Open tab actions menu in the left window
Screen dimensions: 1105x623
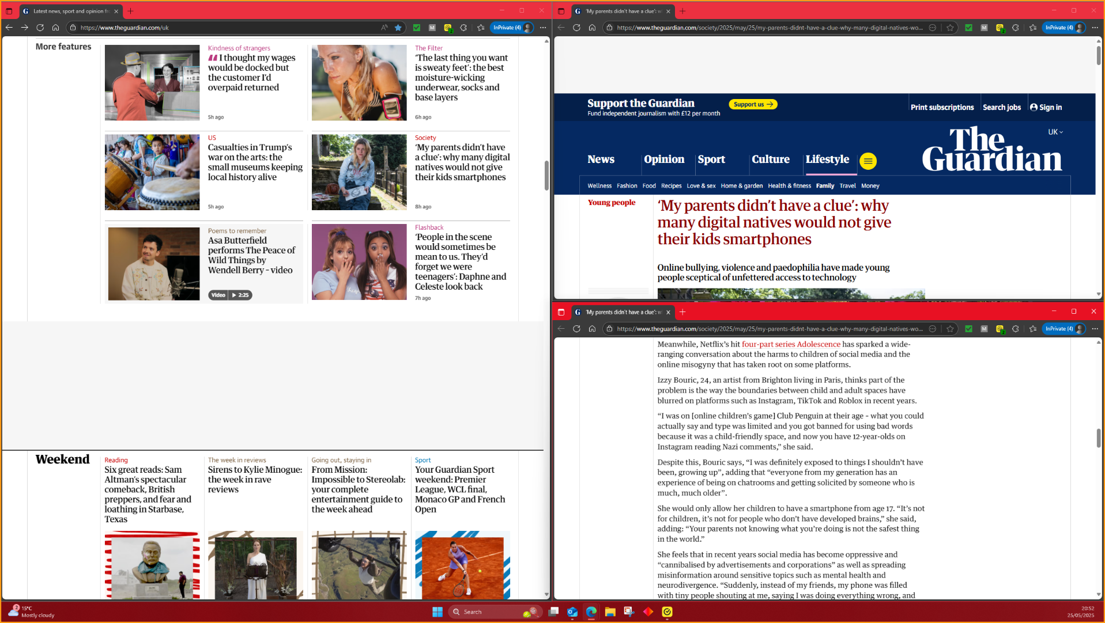pos(9,11)
